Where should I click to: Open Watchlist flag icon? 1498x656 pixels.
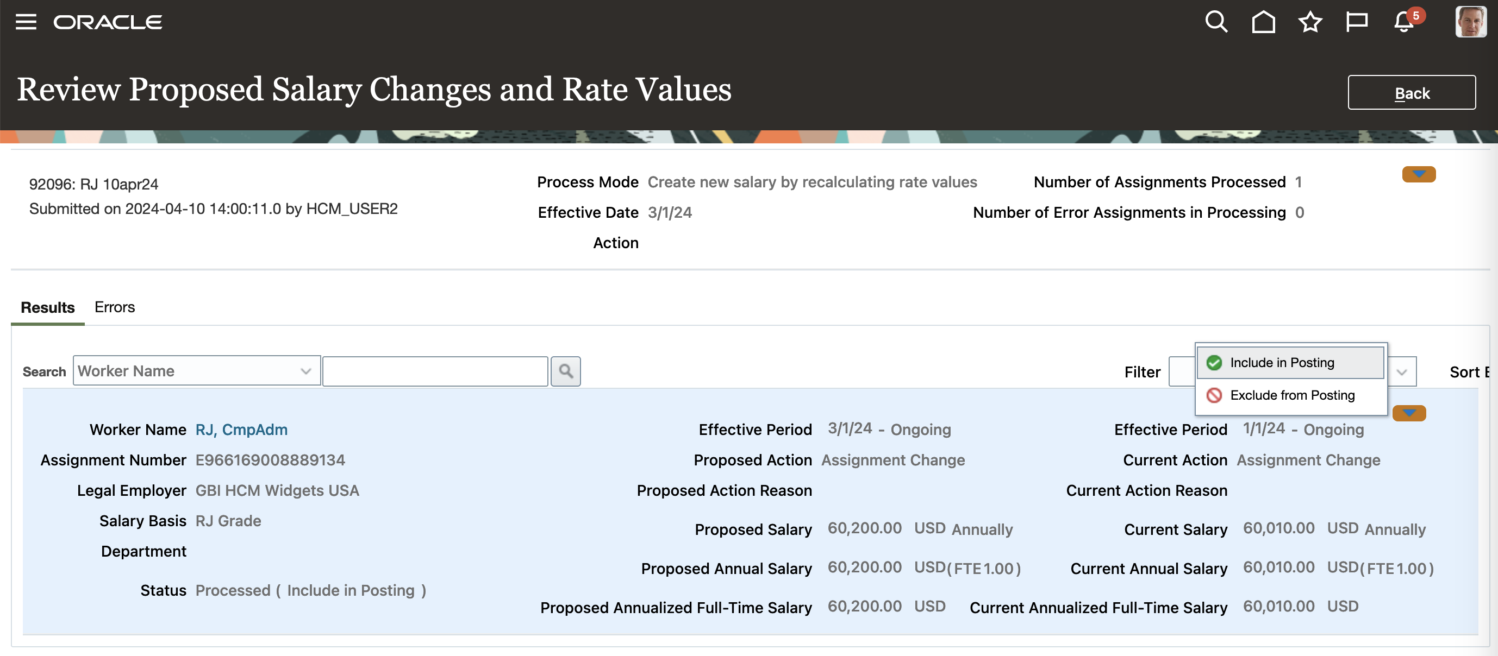[1357, 22]
